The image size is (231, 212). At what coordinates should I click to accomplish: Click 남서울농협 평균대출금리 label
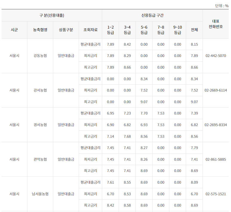tap(91, 182)
